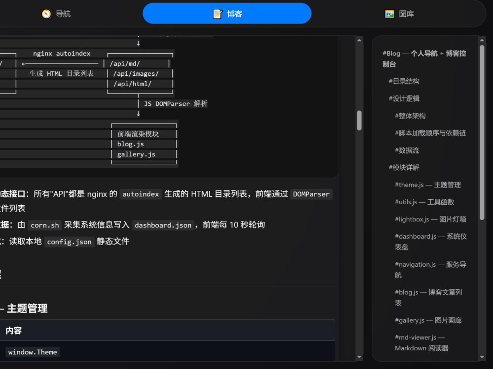Open the #数据流 outline entry
This screenshot has height=369, width=493.
[x=407, y=150]
